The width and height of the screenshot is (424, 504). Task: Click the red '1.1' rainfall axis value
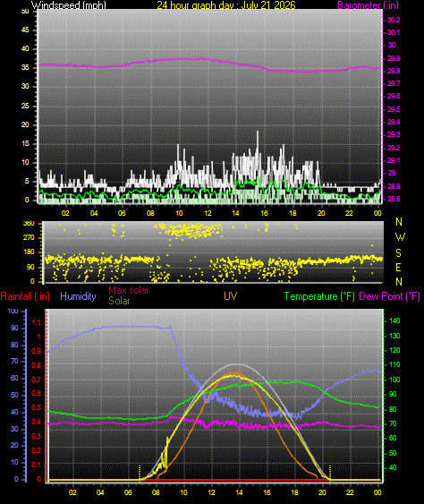coord(37,322)
